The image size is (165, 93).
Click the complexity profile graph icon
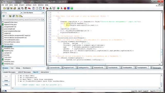coord(47,8)
